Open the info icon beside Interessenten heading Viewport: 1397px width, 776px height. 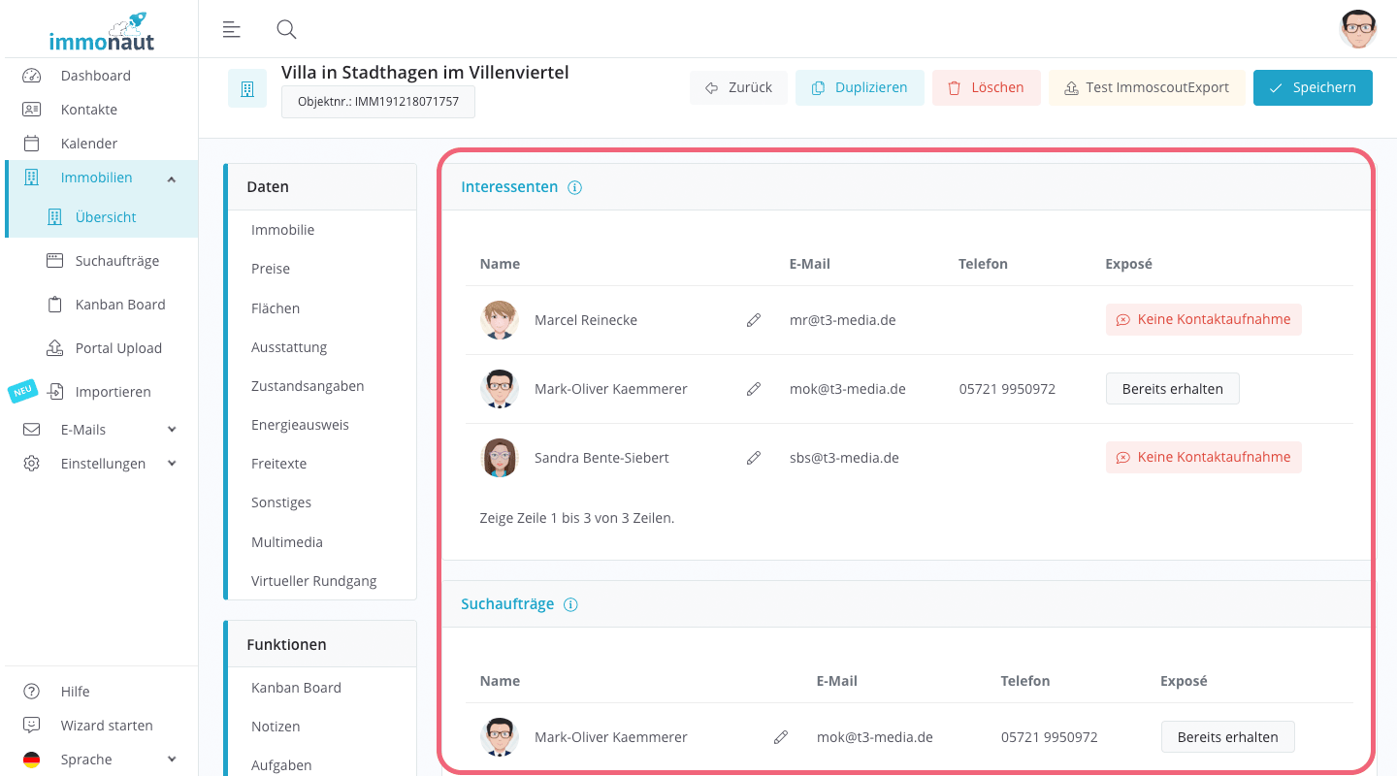tap(574, 188)
